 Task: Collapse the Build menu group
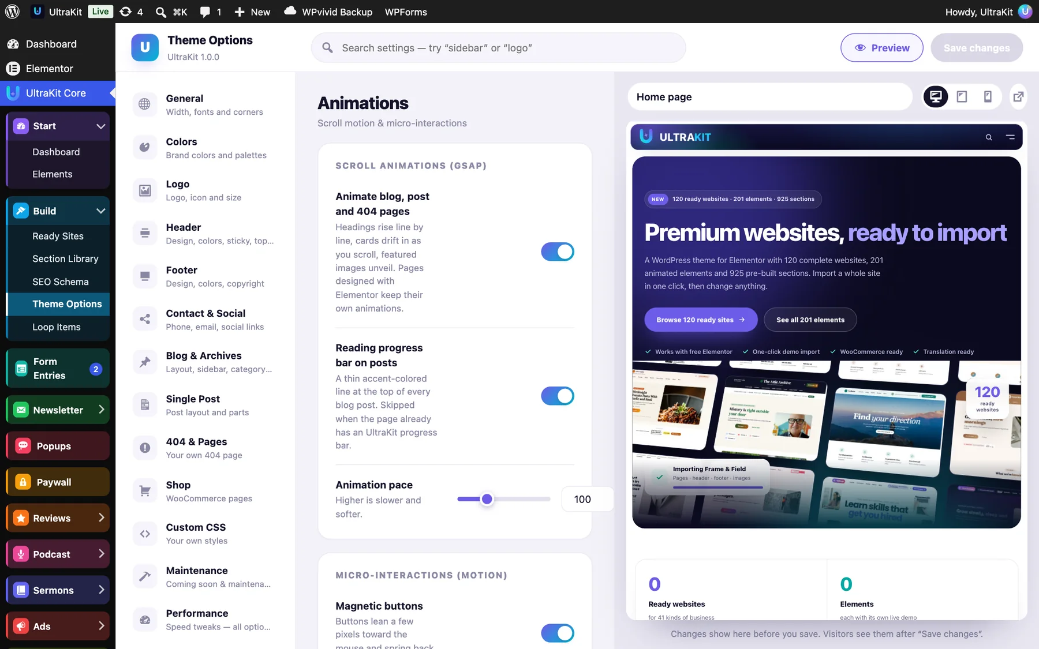100,211
